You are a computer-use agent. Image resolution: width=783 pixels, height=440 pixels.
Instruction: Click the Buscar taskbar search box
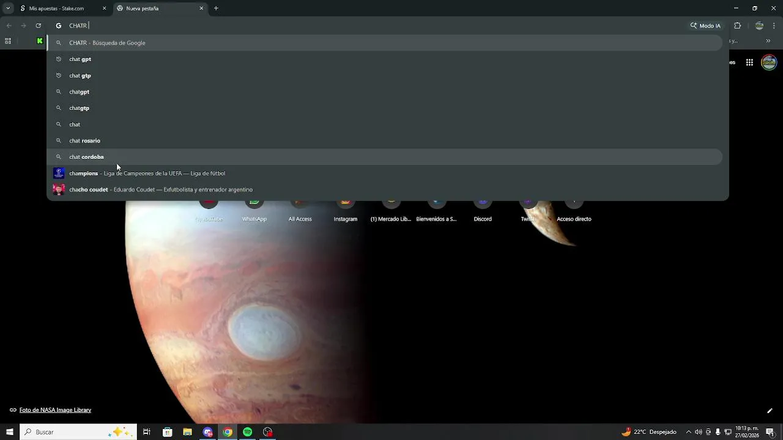coord(78,432)
